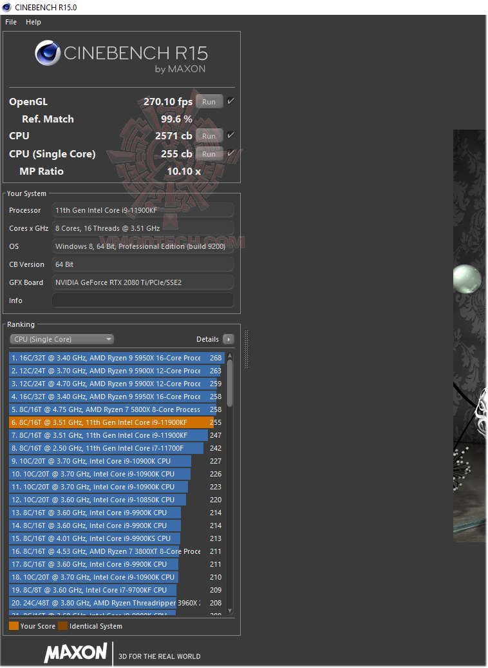488x668 pixels.
Task: Select rank 19 Core i7-9700KF entry
Action: (x=117, y=590)
